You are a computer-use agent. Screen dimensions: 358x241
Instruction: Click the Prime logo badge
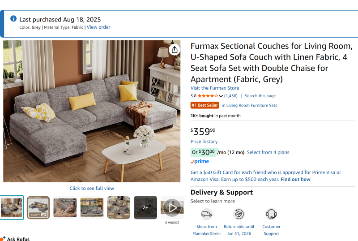tap(200, 162)
